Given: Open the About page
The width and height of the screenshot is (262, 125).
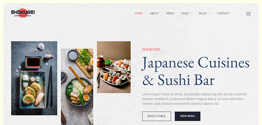Looking at the screenshot, I should click(x=154, y=13).
